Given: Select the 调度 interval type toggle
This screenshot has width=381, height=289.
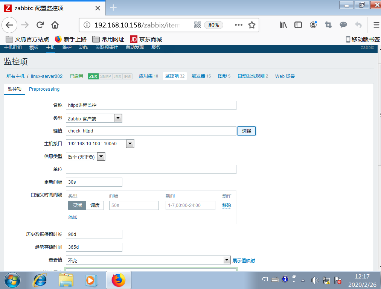Looking at the screenshot, I should point(95,205).
